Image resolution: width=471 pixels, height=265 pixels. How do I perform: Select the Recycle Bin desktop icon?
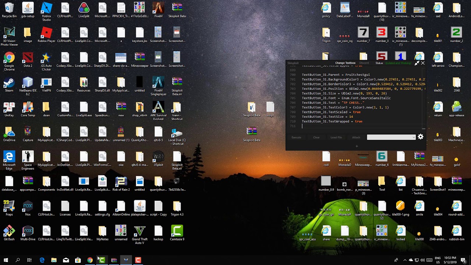9,10
